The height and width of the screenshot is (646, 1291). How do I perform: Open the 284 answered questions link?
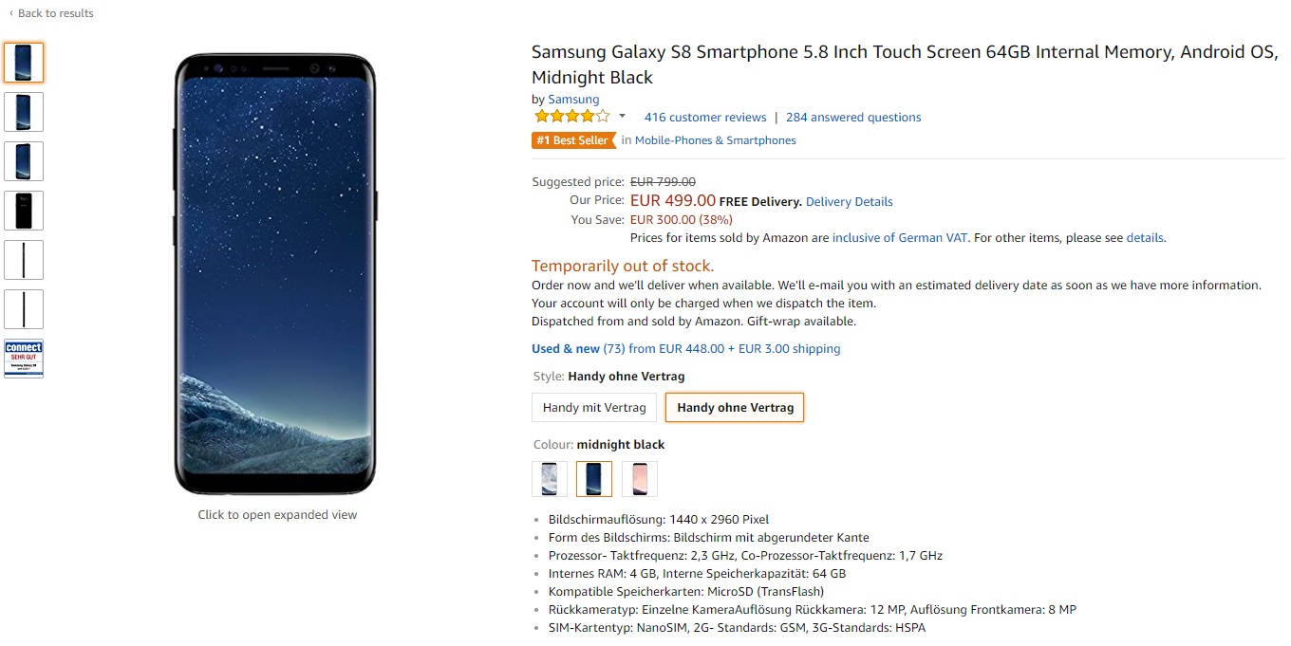(853, 118)
